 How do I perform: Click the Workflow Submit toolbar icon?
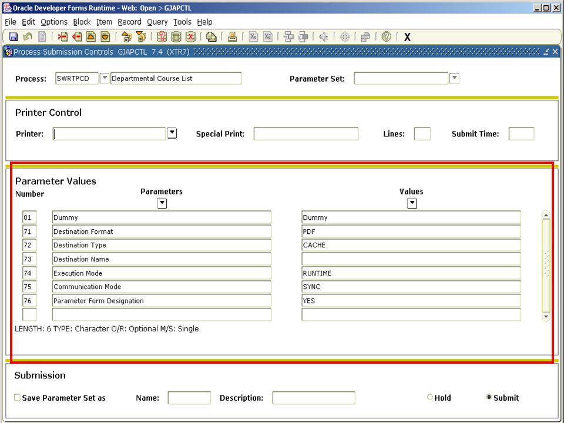click(288, 36)
